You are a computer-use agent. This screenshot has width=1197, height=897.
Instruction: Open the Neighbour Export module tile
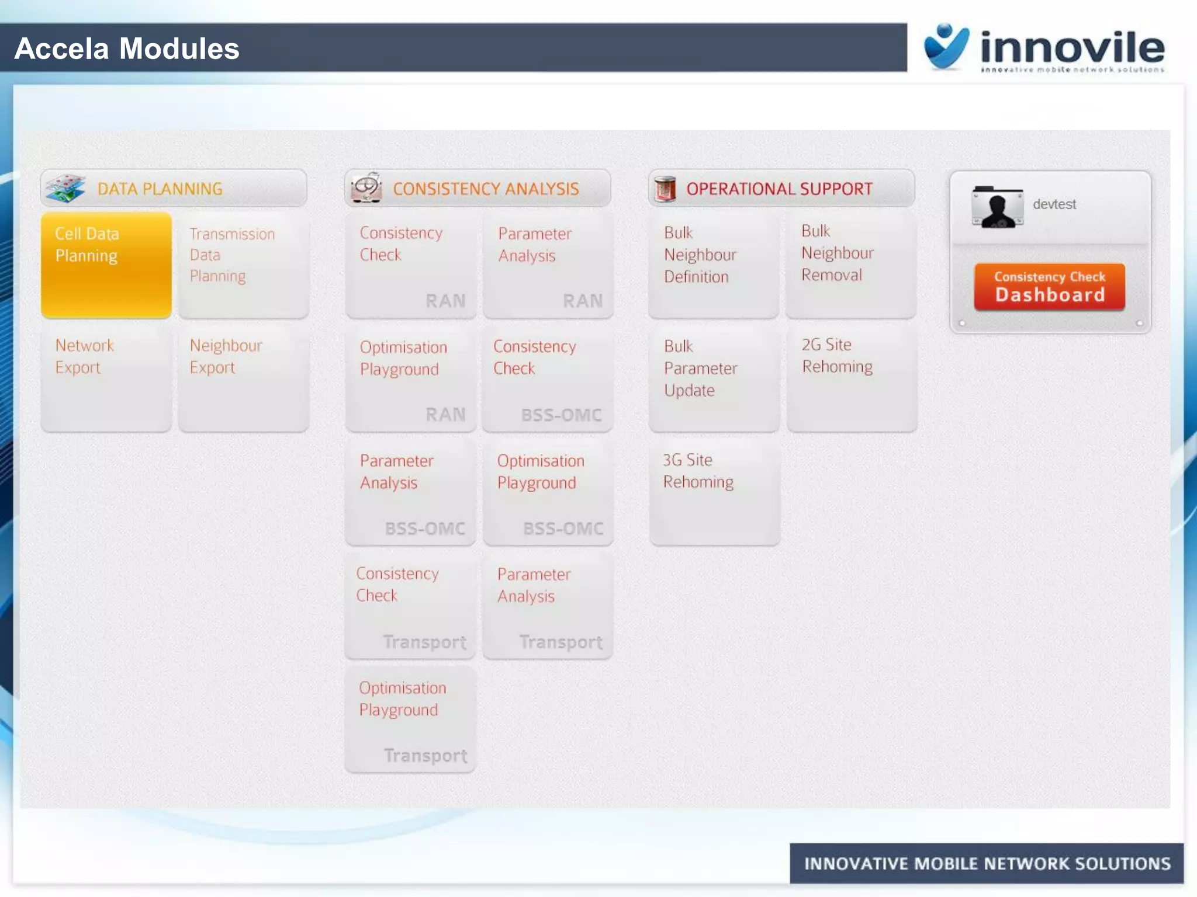(244, 378)
